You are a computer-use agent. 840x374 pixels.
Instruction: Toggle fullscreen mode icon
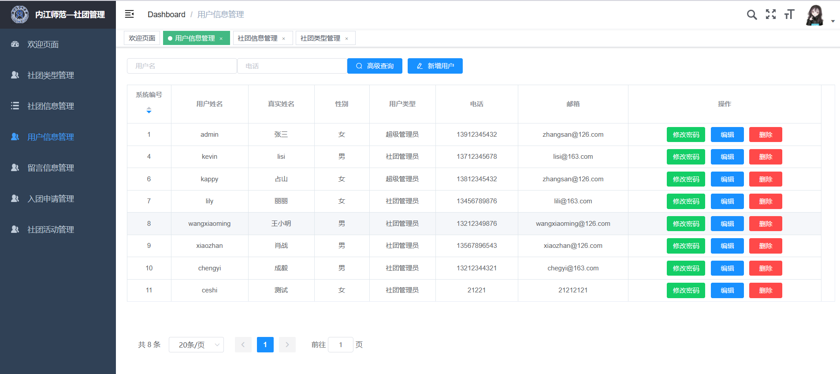(x=771, y=15)
